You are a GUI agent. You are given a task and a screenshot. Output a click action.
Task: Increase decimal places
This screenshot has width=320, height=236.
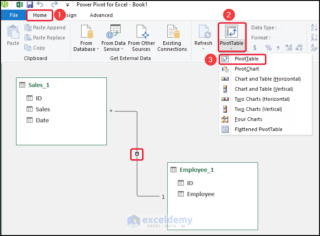pos(288,48)
